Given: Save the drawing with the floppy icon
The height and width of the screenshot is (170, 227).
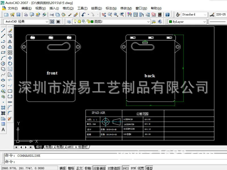Looking at the screenshot, I should (x=18, y=15).
